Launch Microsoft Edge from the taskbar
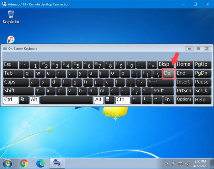214x169 pixels. coord(40,163)
